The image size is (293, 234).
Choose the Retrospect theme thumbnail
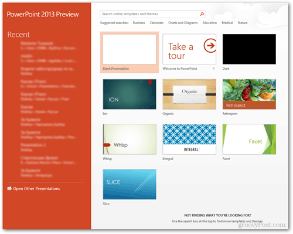[x=249, y=94]
